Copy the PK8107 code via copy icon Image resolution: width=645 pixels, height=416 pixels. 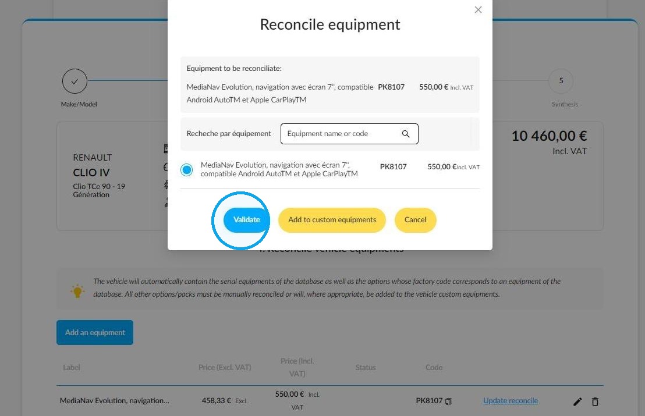point(448,401)
